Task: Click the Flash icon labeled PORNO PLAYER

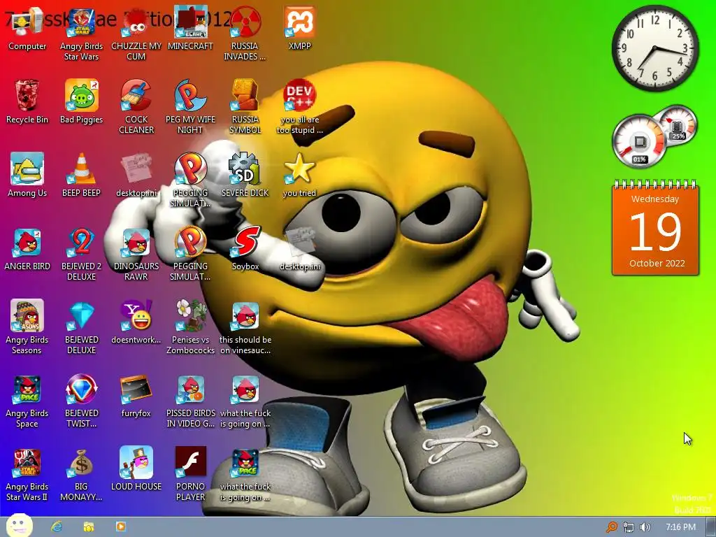Action: pos(190,475)
